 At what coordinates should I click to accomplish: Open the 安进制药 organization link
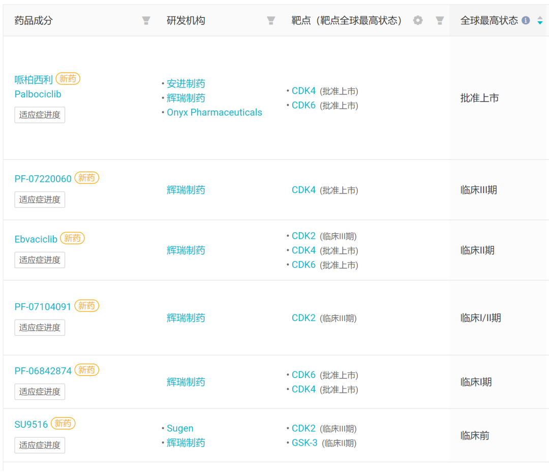pyautogui.click(x=186, y=84)
